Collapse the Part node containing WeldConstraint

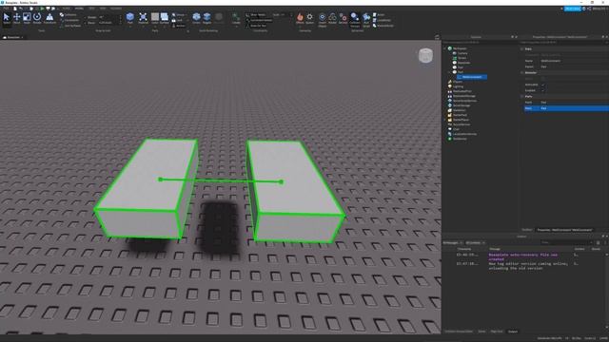450,72
